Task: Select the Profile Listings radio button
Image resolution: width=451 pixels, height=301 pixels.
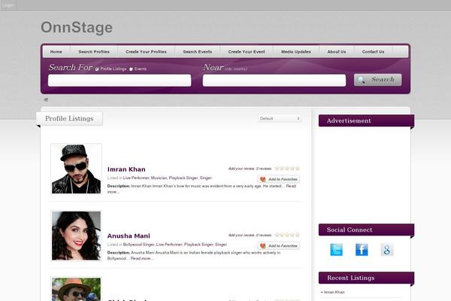Action: (x=97, y=69)
